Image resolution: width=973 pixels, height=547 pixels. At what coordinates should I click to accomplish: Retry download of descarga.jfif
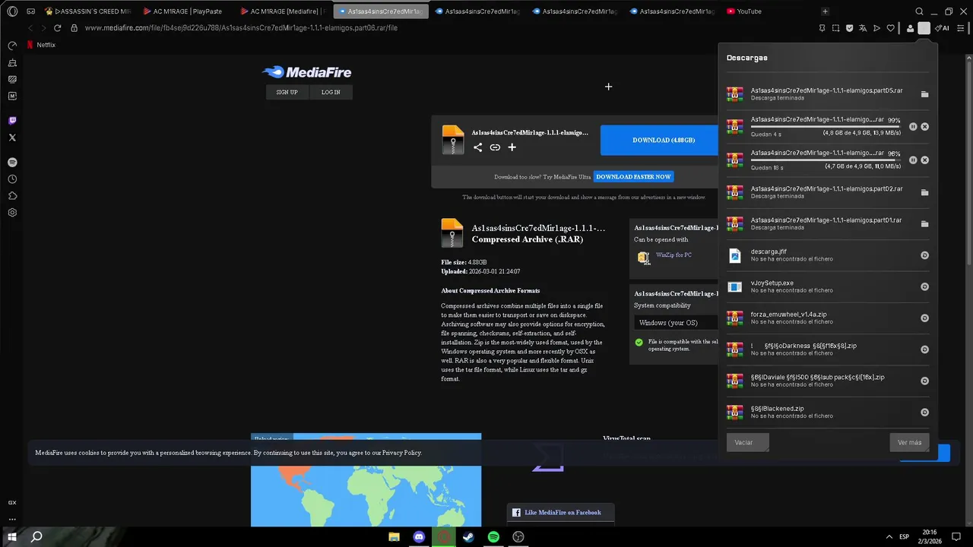point(924,255)
